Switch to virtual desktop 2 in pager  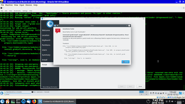pos(146,92)
